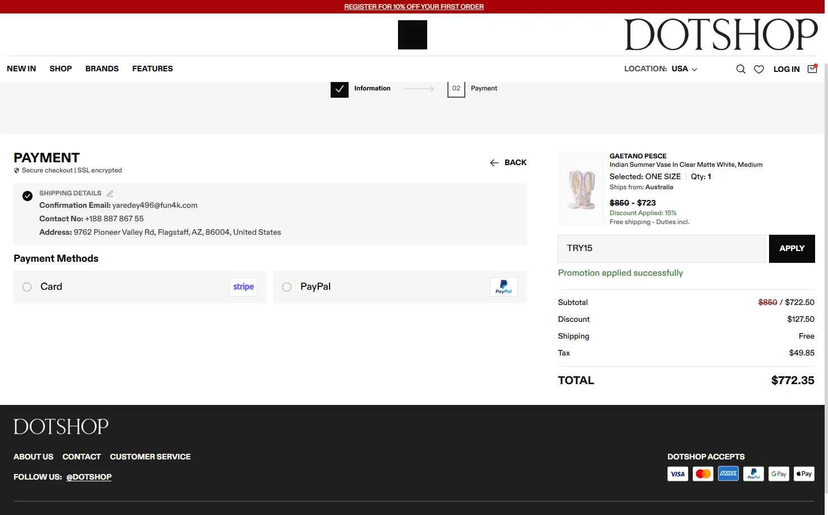This screenshot has height=515, width=828.
Task: Click the discount amount $127.50
Action: point(801,319)
